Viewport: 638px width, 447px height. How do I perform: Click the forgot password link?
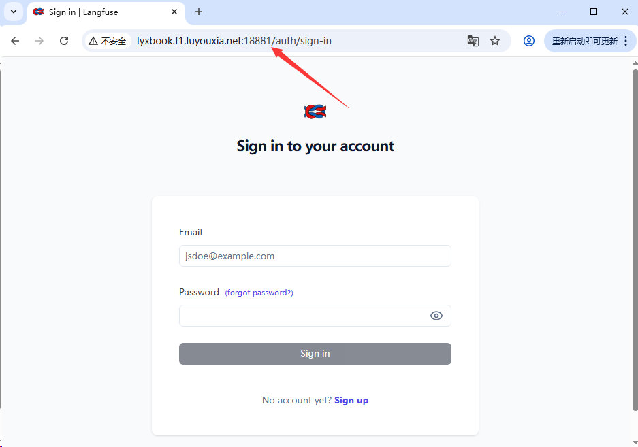(259, 293)
